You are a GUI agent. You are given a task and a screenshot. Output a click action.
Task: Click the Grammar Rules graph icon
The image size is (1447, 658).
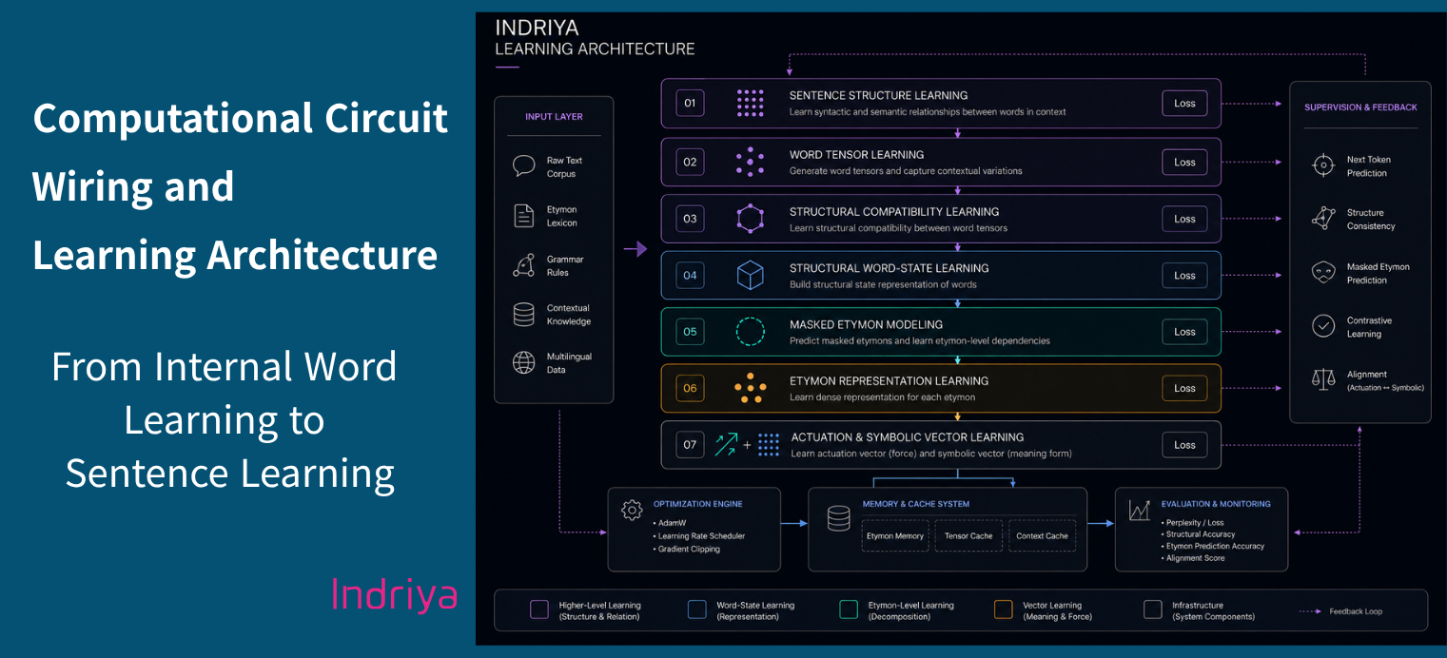523,265
